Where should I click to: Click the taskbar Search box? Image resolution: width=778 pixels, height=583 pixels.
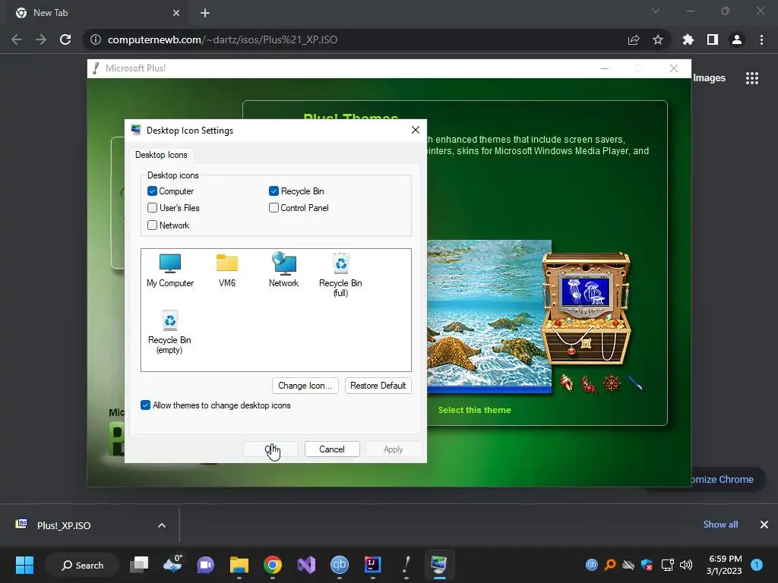[82, 565]
